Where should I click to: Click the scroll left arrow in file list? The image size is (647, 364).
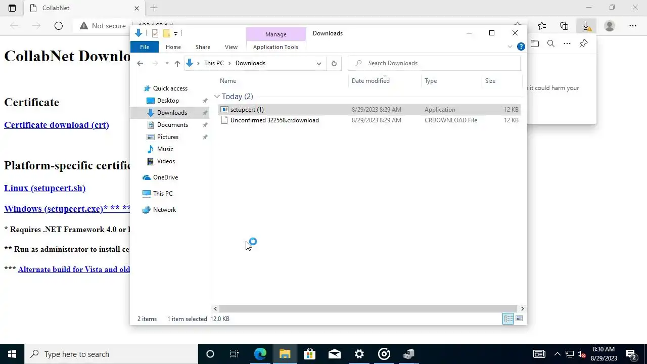pos(215,308)
